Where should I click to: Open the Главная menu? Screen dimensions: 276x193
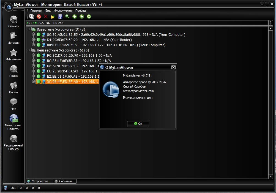coord(36,10)
